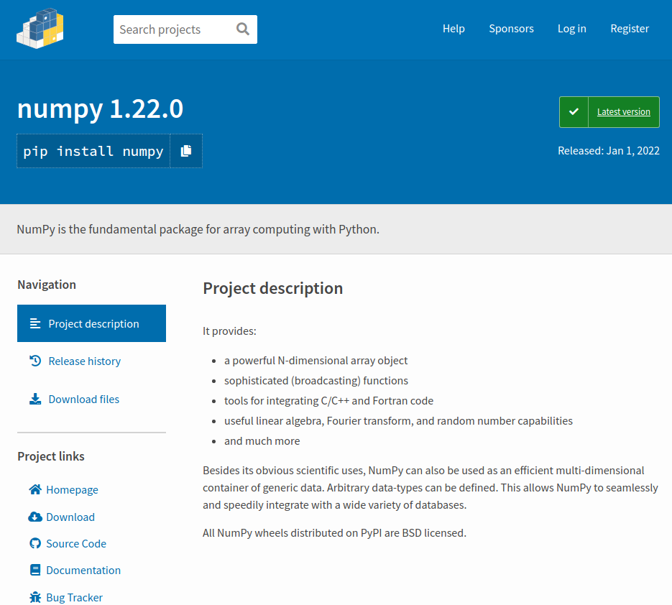The height and width of the screenshot is (605, 672).
Task: Click the Log in link
Action: coord(571,29)
